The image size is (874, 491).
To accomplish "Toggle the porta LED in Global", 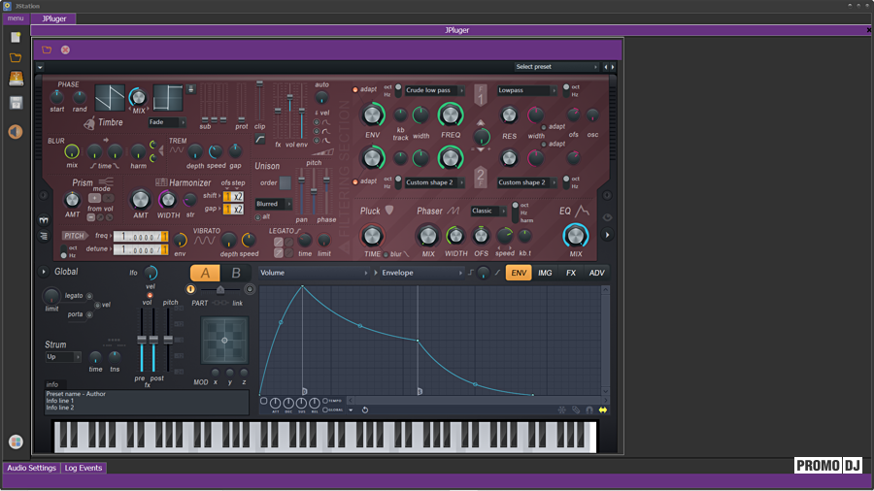I will 89,315.
